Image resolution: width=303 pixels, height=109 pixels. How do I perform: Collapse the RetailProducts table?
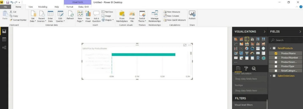coord(271,48)
